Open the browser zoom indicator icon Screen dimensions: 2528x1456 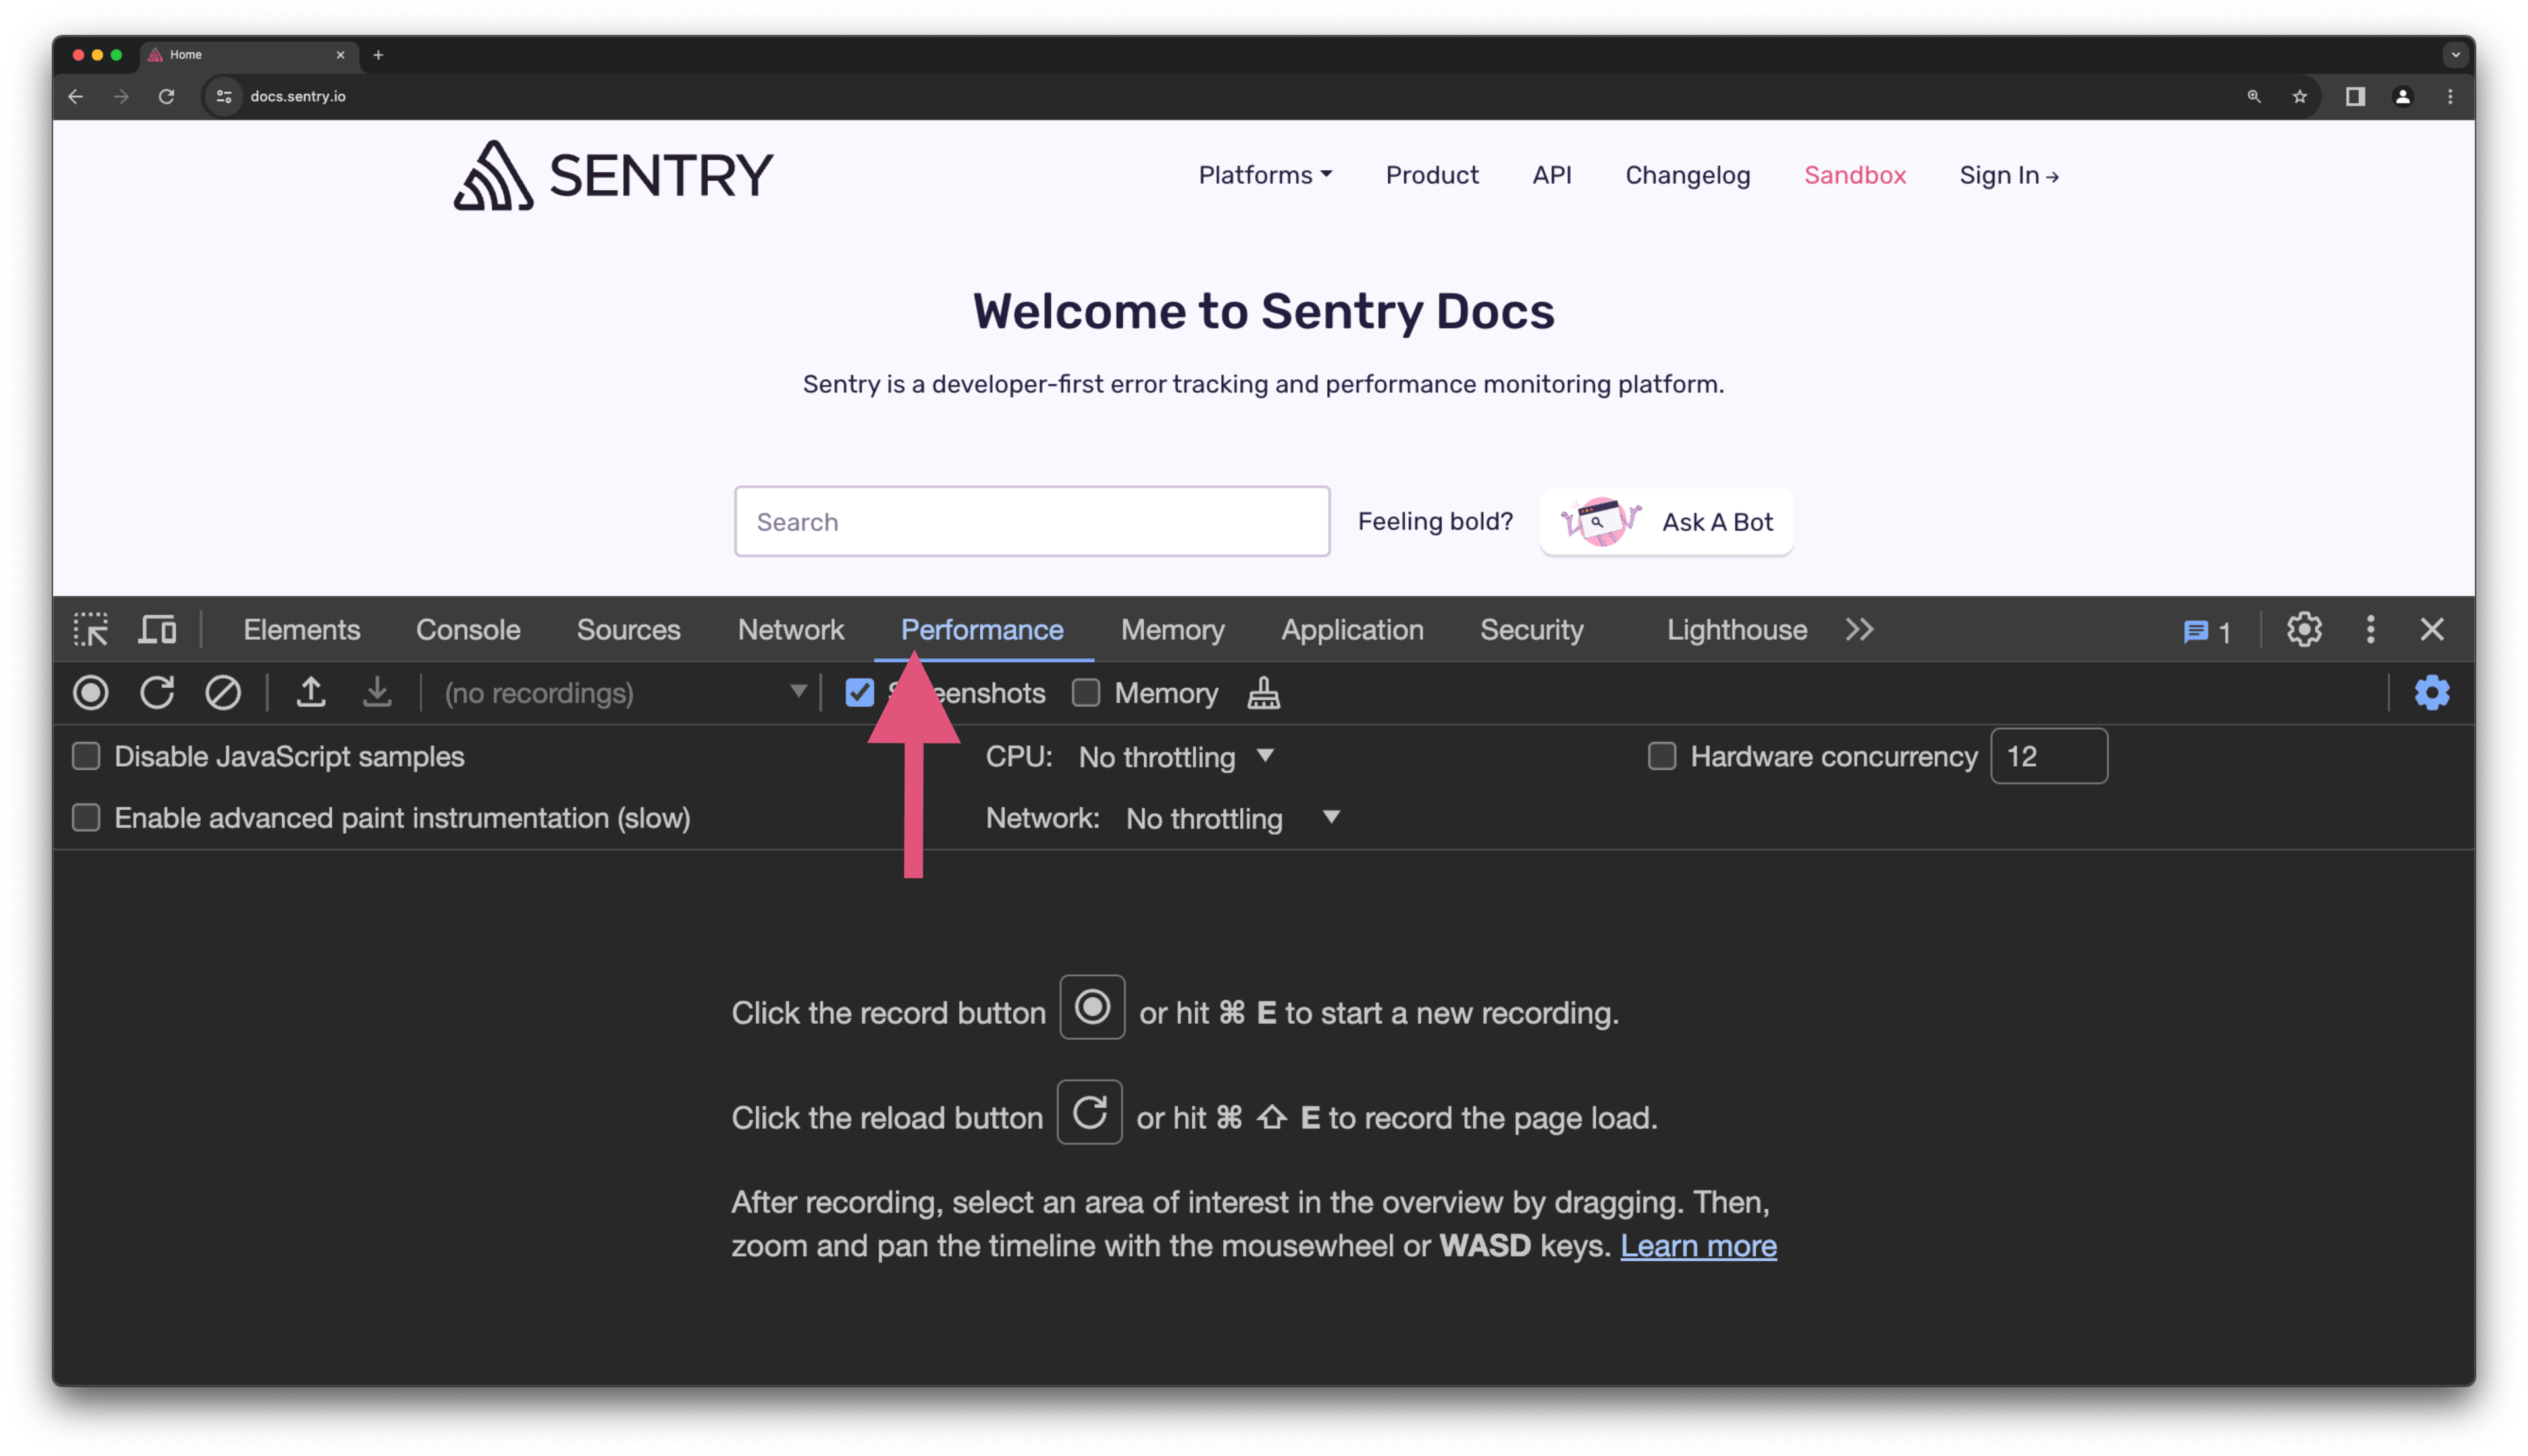(2254, 96)
